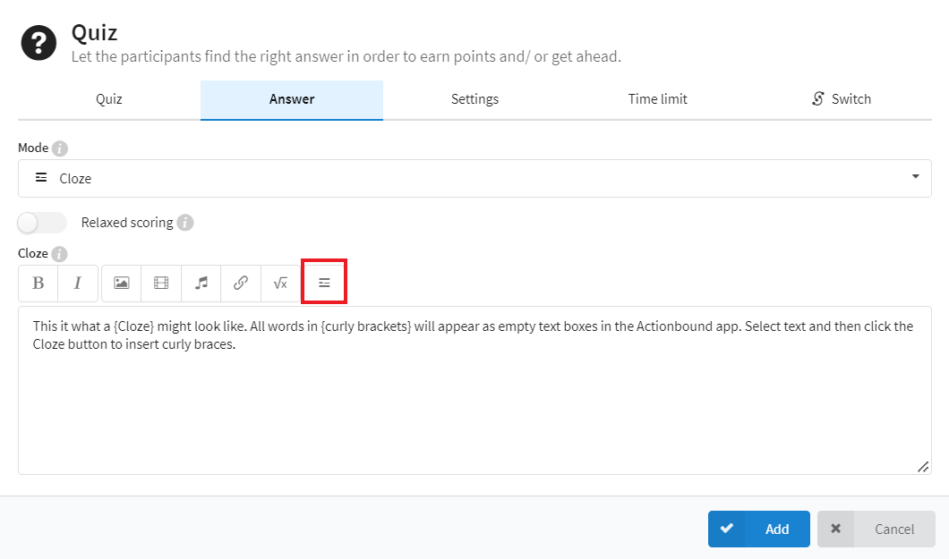Open the Switch tab
The height and width of the screenshot is (559, 949).
pos(841,99)
